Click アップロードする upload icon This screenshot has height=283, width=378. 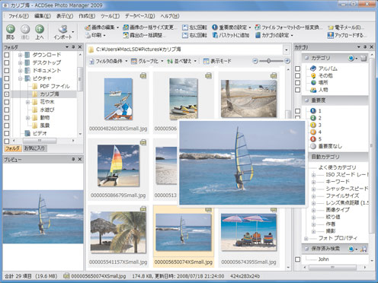click(x=331, y=35)
